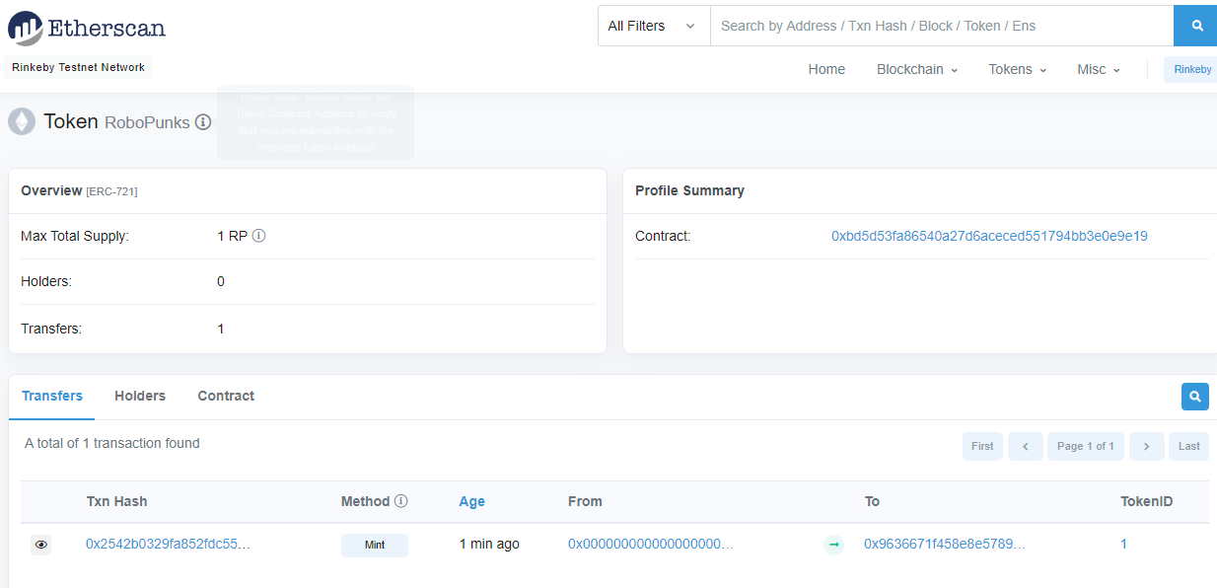Viewport: 1217px width, 588px height.
Task: Open the transfers search via the blue magnifier
Action: pyautogui.click(x=1194, y=396)
